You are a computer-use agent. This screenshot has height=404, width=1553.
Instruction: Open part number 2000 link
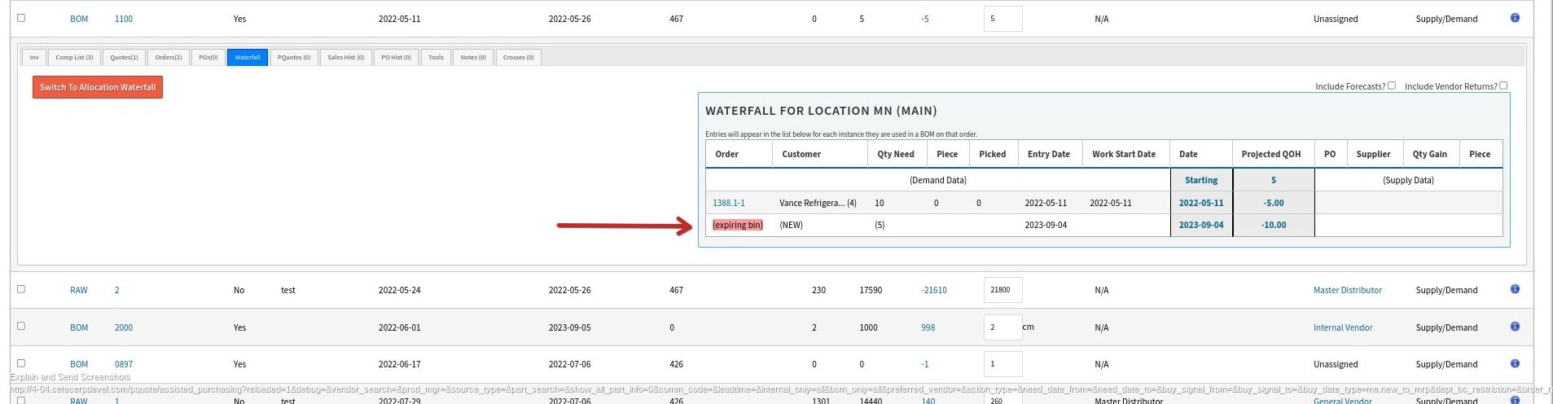coord(123,327)
